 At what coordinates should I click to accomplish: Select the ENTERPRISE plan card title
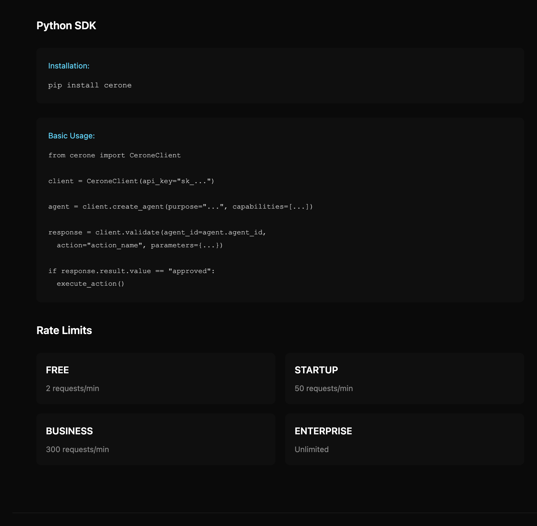tap(323, 431)
